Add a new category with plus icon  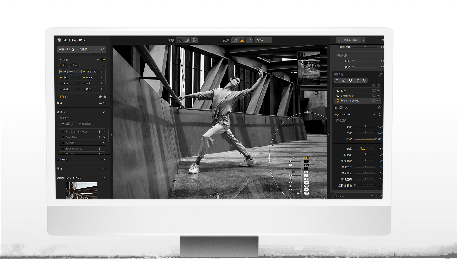(98, 59)
